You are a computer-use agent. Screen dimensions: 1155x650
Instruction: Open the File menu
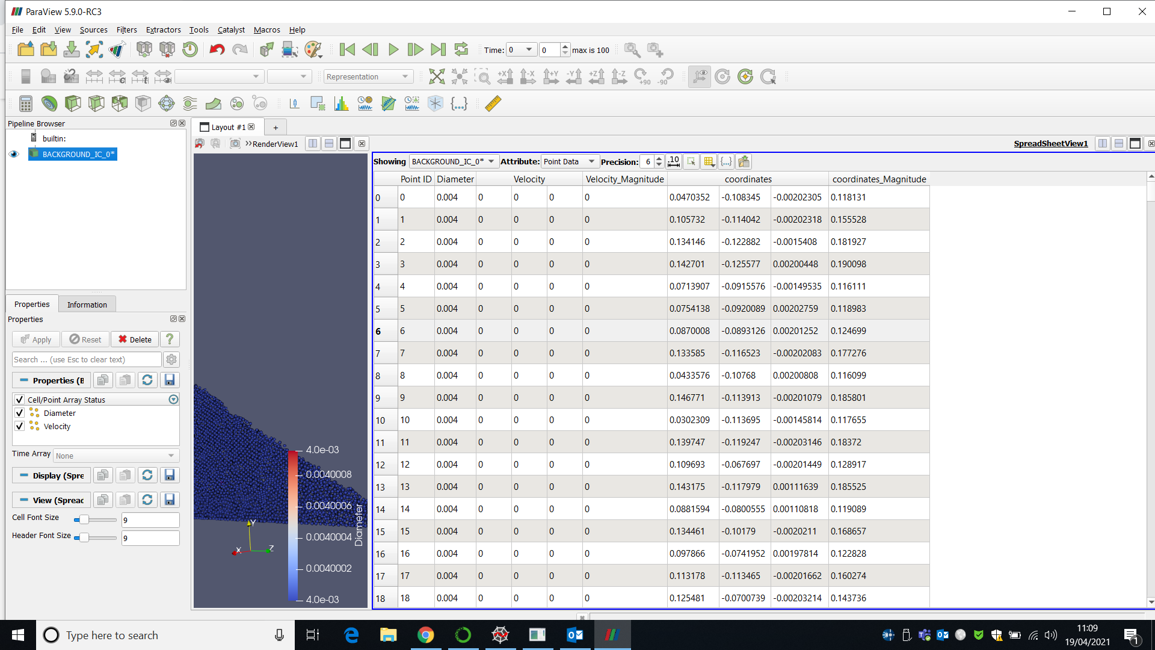[x=17, y=29]
